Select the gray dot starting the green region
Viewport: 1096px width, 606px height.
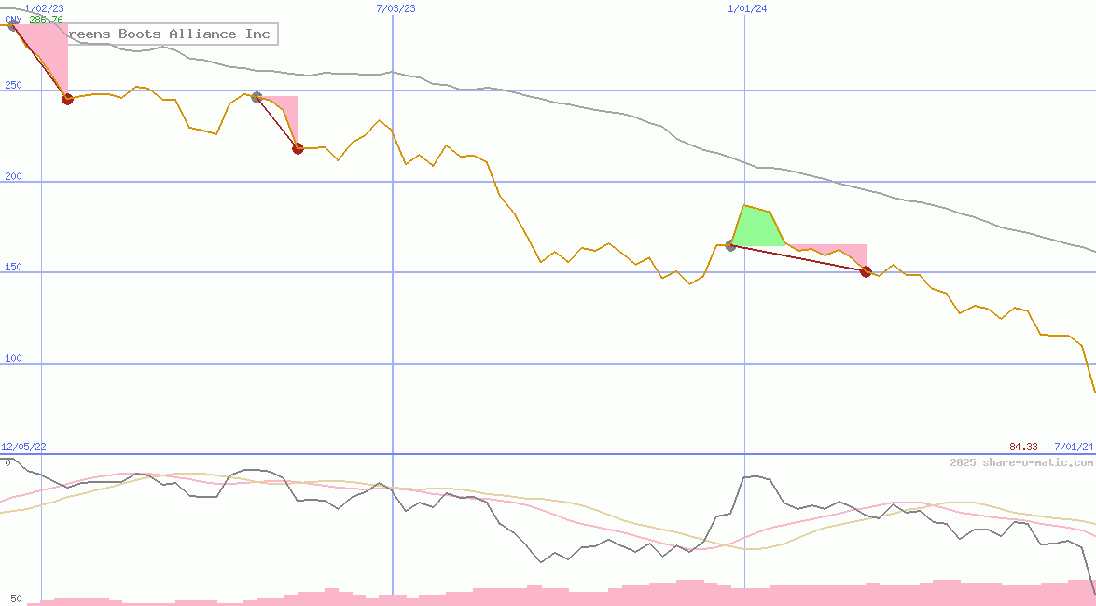(730, 247)
